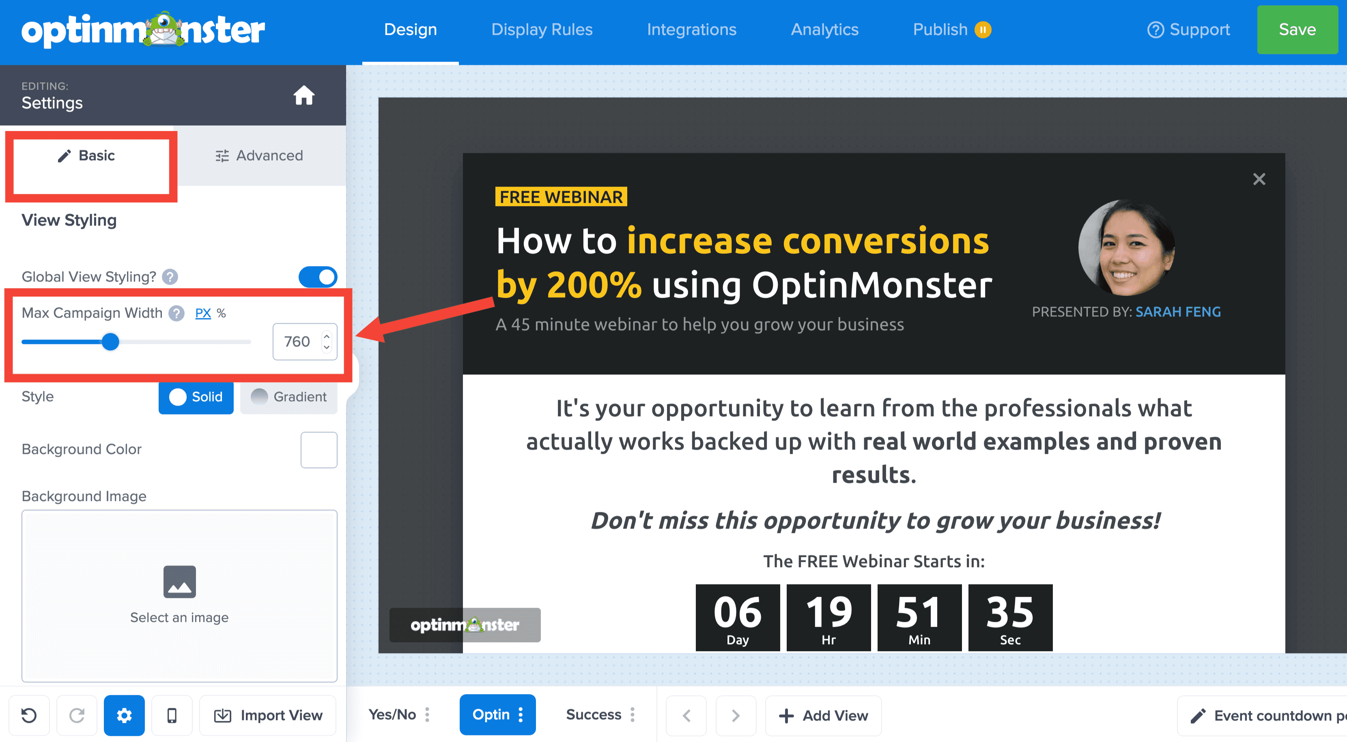Click the Max Campaign Width help icon

pyautogui.click(x=176, y=313)
